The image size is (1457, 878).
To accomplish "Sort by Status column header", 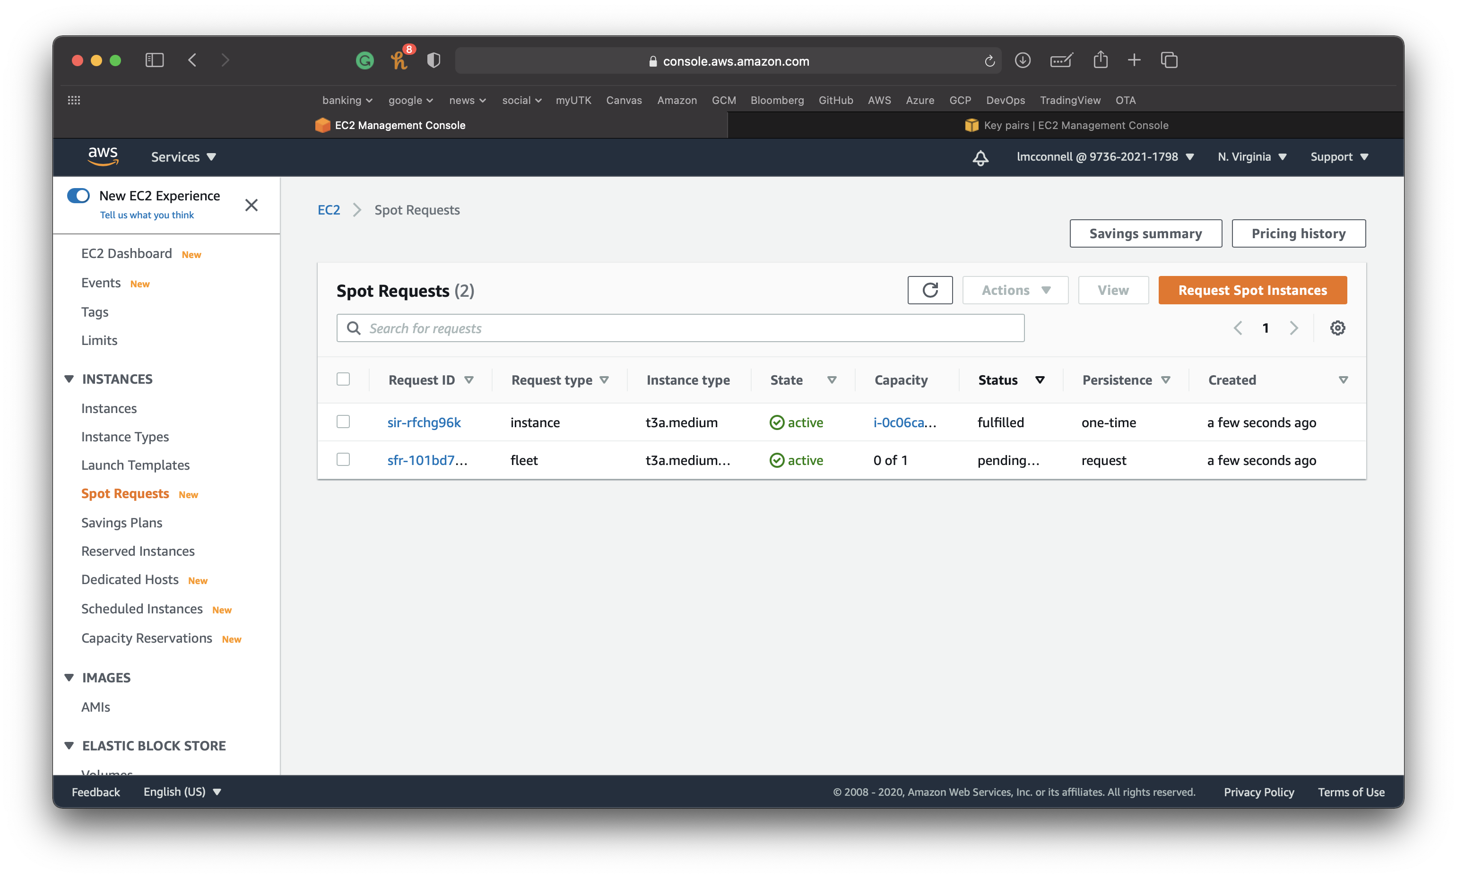I will point(1012,380).
